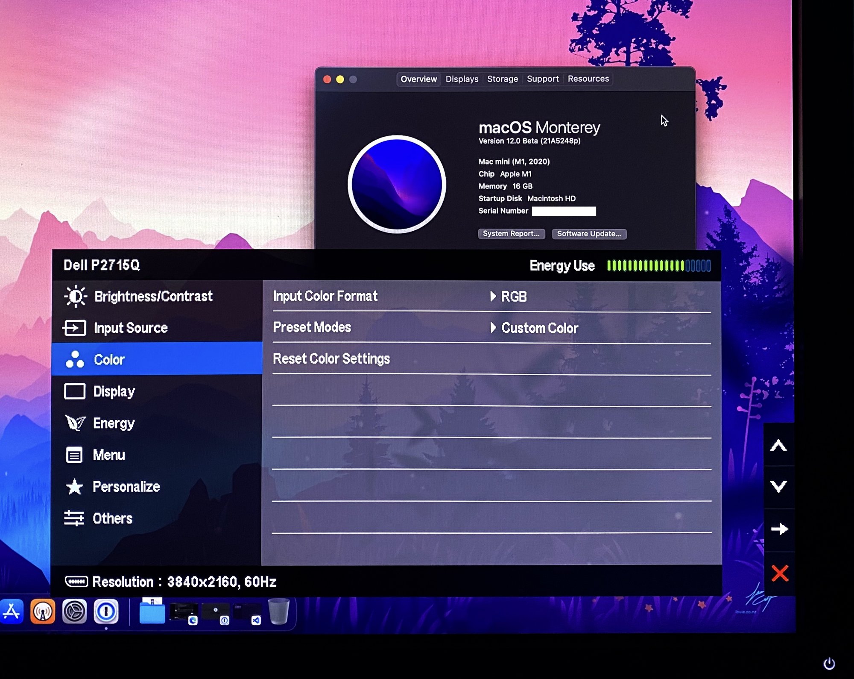Viewport: 854px width, 679px height.
Task: Switch to the Displays tab
Action: (462, 79)
